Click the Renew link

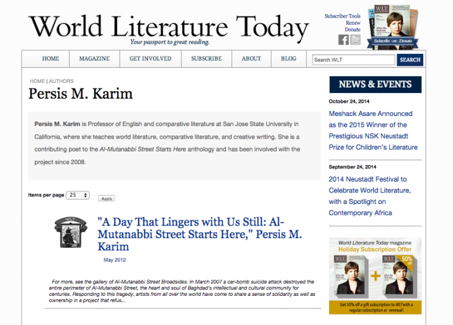tap(353, 23)
